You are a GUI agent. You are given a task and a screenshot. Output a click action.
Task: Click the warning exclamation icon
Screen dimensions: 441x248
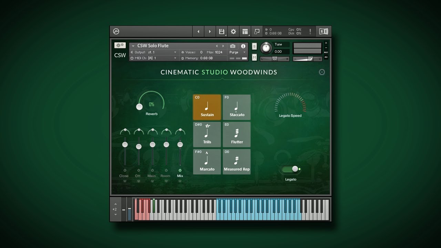point(310,32)
